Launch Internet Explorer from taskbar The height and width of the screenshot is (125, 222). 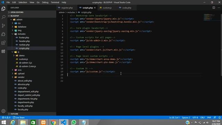[13, 122]
